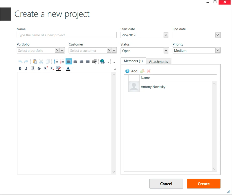Apply subscript formatting
This screenshot has width=232, height=195.
pos(52,68)
